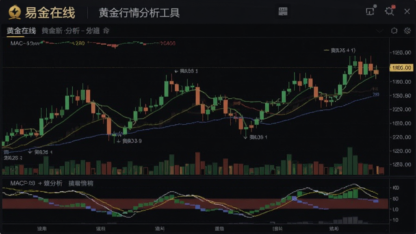Click the 1220.00 price axis label

point(402,151)
